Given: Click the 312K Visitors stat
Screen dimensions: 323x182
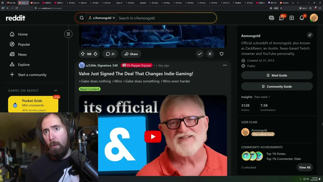Looking at the screenshot, I should [x=245, y=107].
